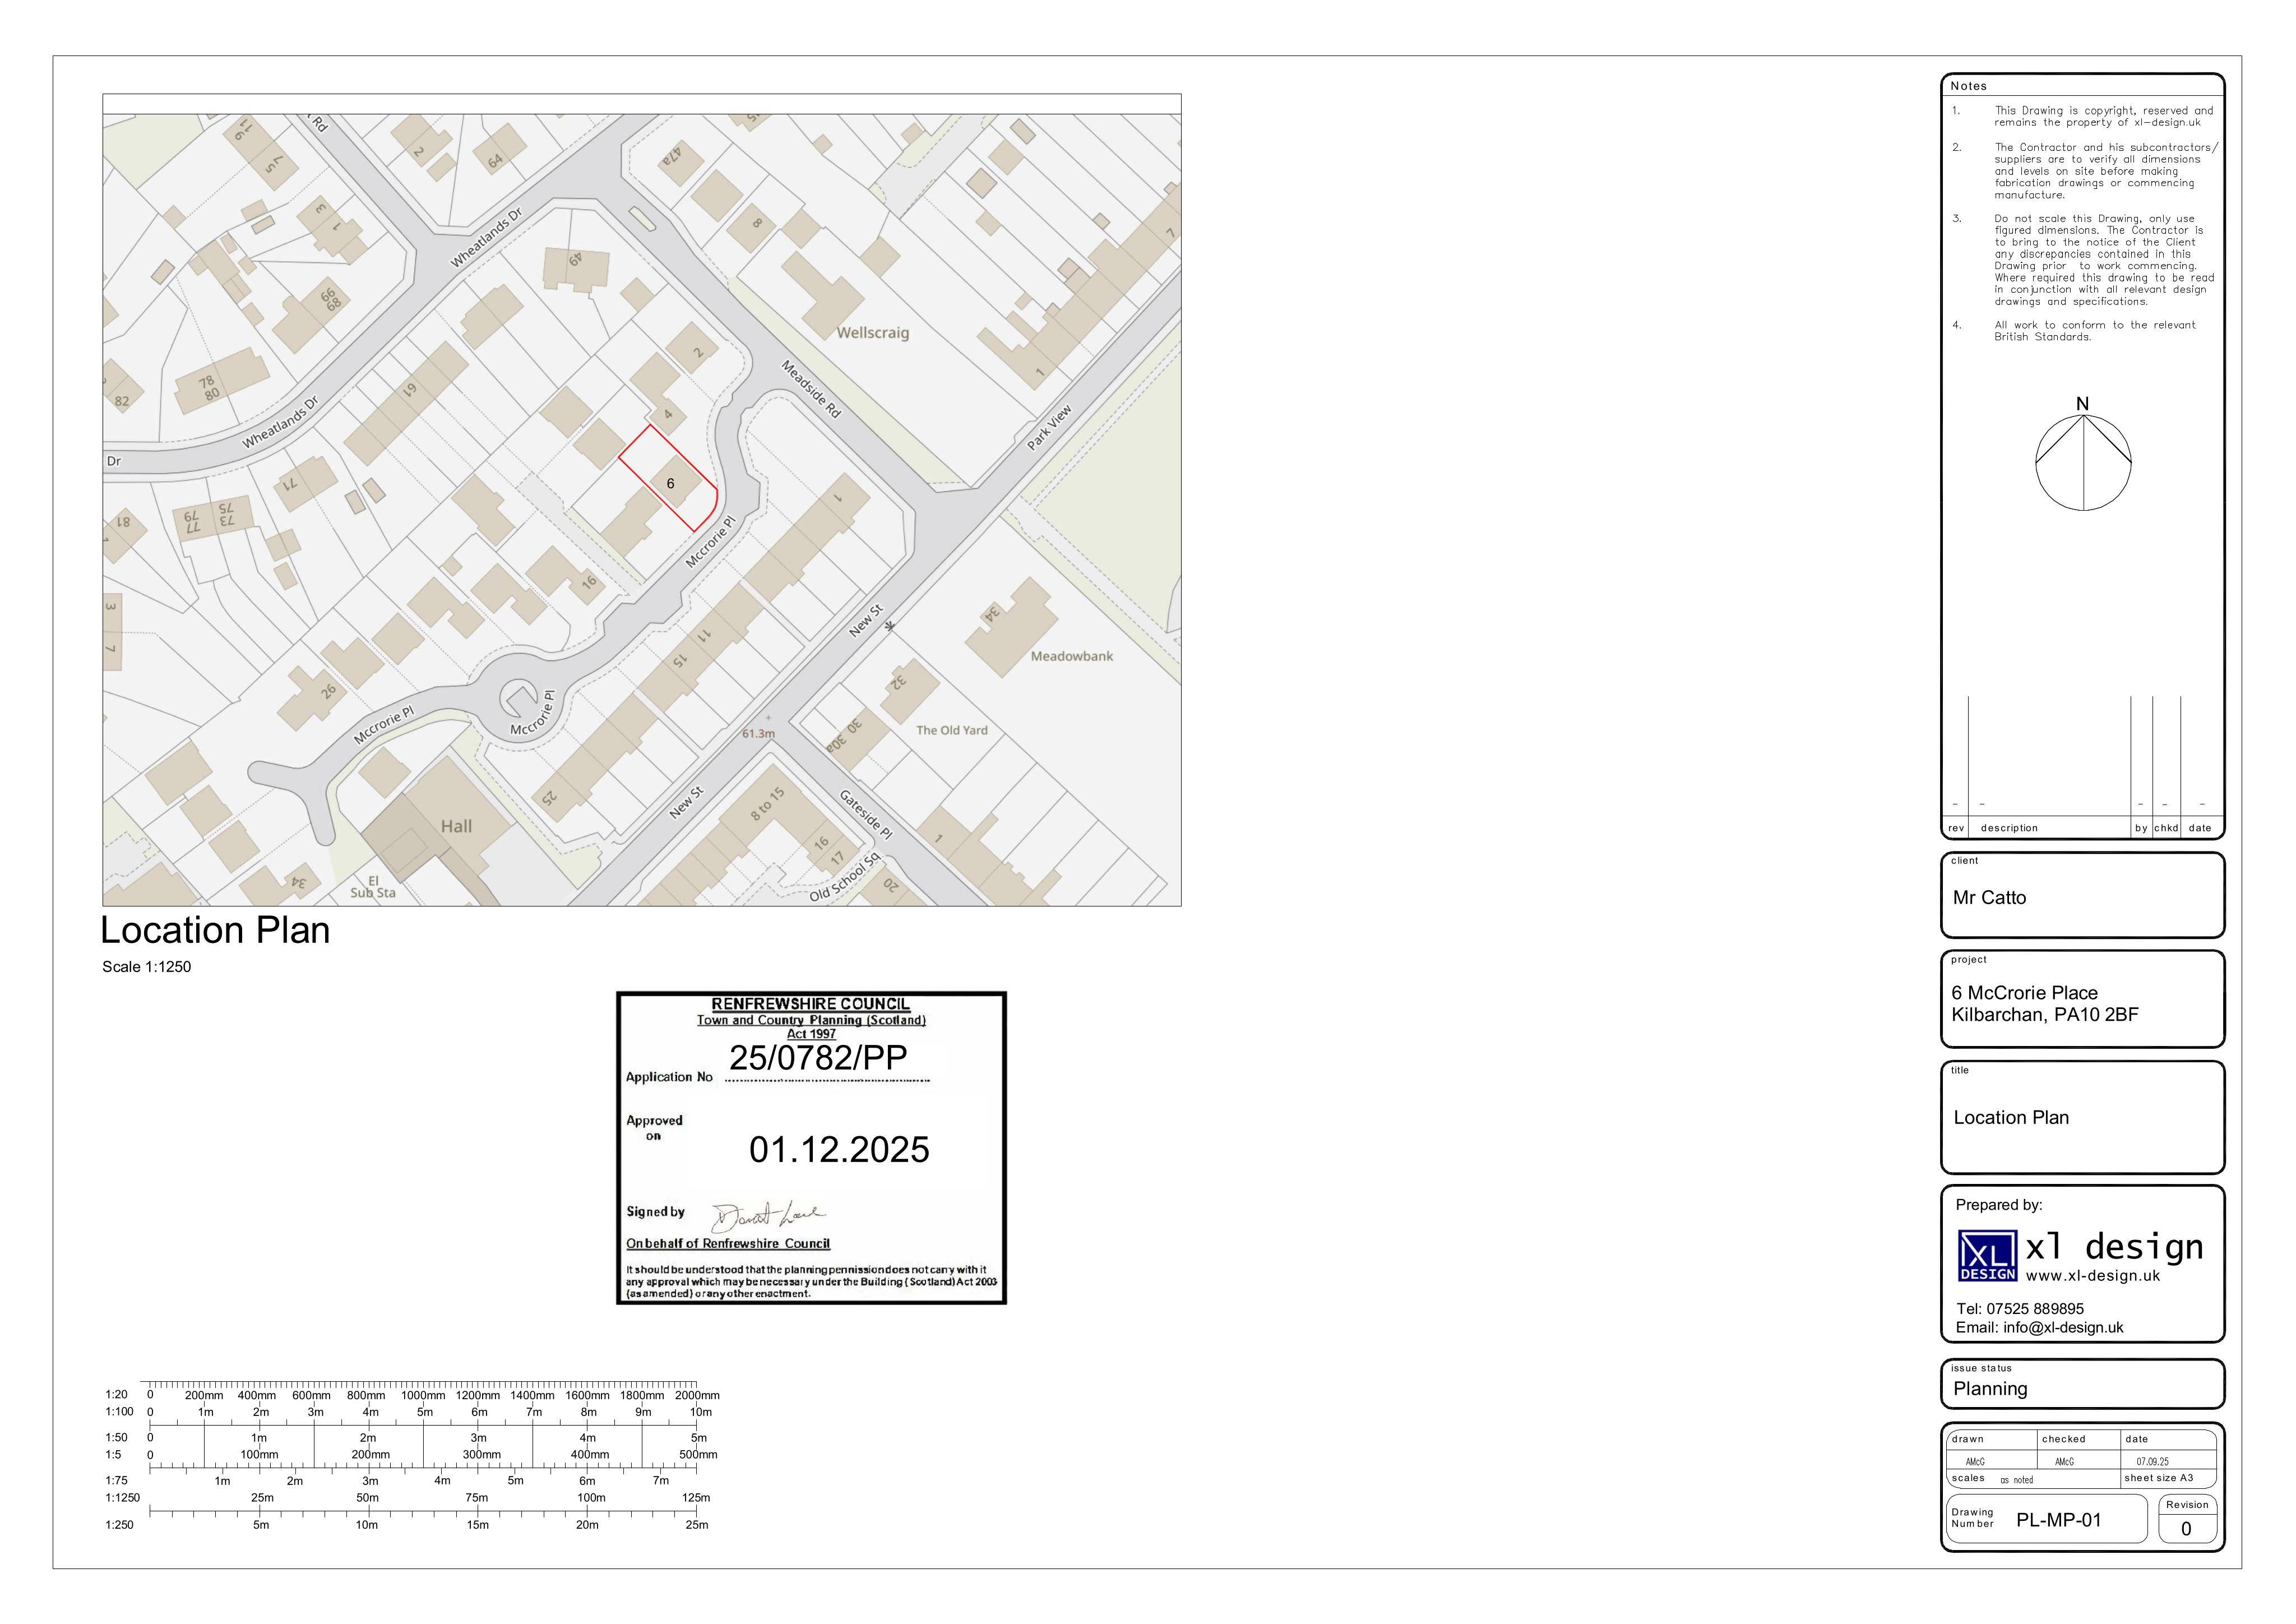This screenshot has width=2296, height=1624.
Task: Click the '61.3m' spot height label
Action: (x=758, y=733)
